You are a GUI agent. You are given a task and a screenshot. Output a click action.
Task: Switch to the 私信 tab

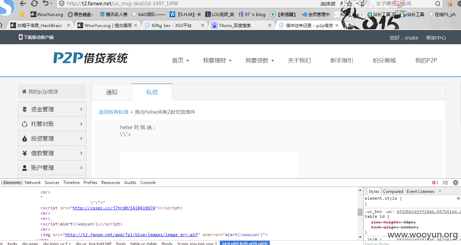pyautogui.click(x=152, y=92)
